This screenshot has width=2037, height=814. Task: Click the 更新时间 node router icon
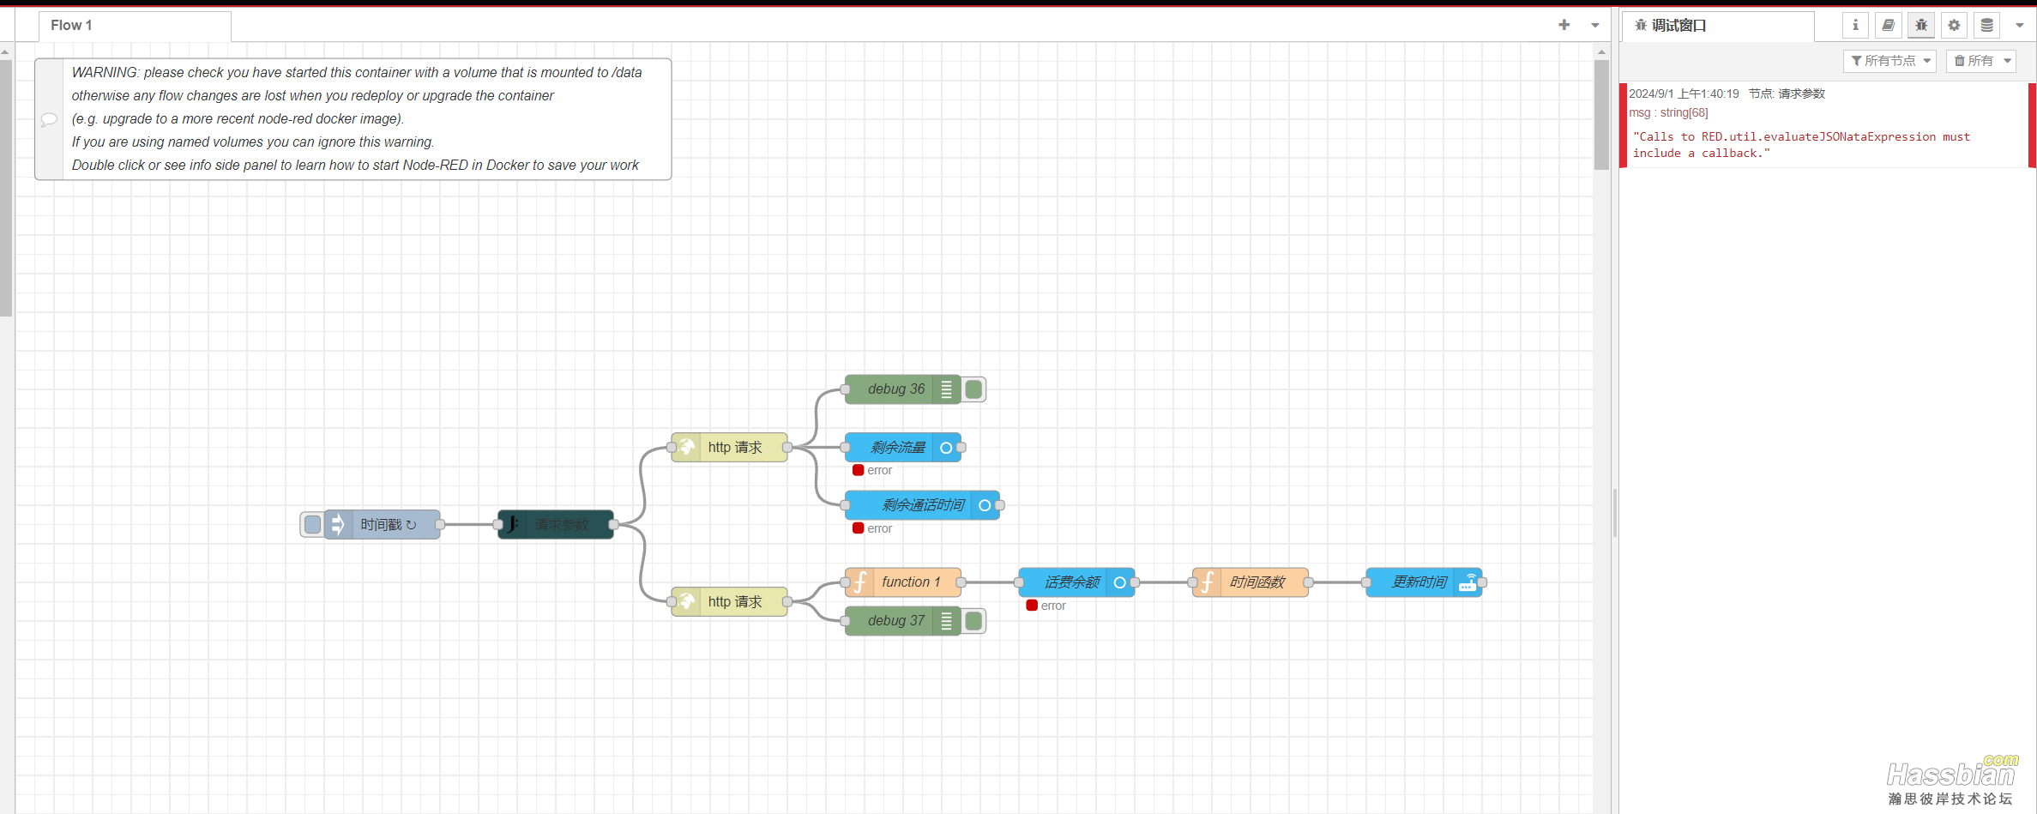tap(1467, 582)
